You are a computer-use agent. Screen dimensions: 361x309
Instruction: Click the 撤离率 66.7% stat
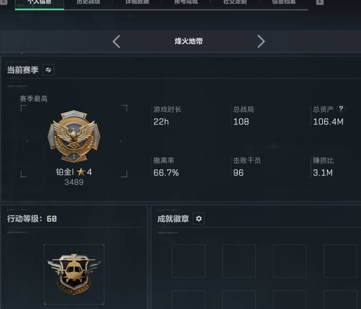pyautogui.click(x=166, y=167)
